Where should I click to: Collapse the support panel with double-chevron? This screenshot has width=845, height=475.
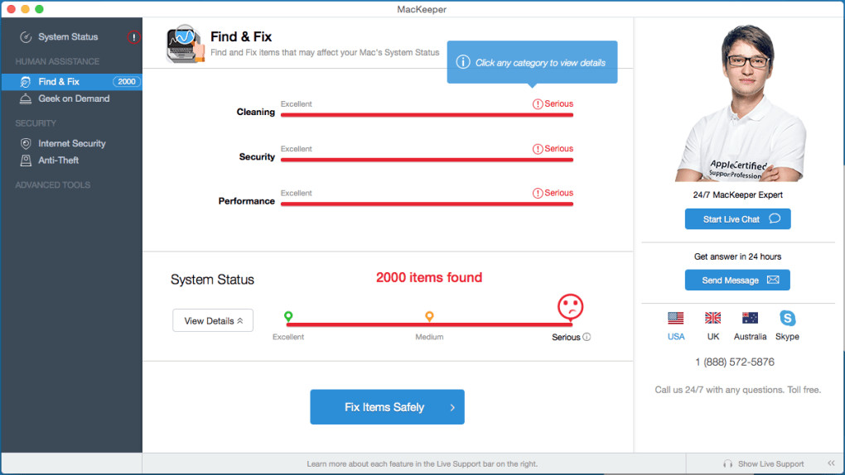[831, 463]
